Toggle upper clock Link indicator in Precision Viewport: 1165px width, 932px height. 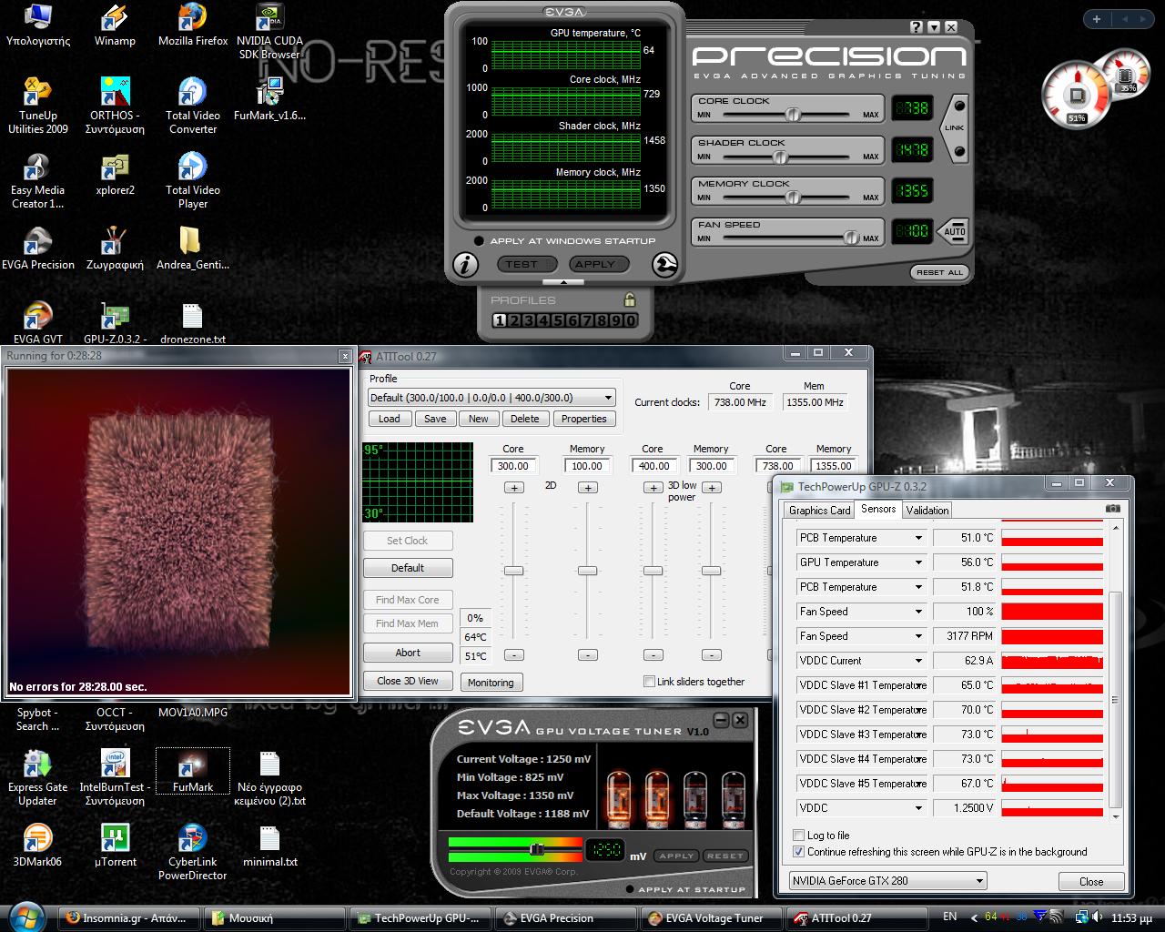pos(959,106)
